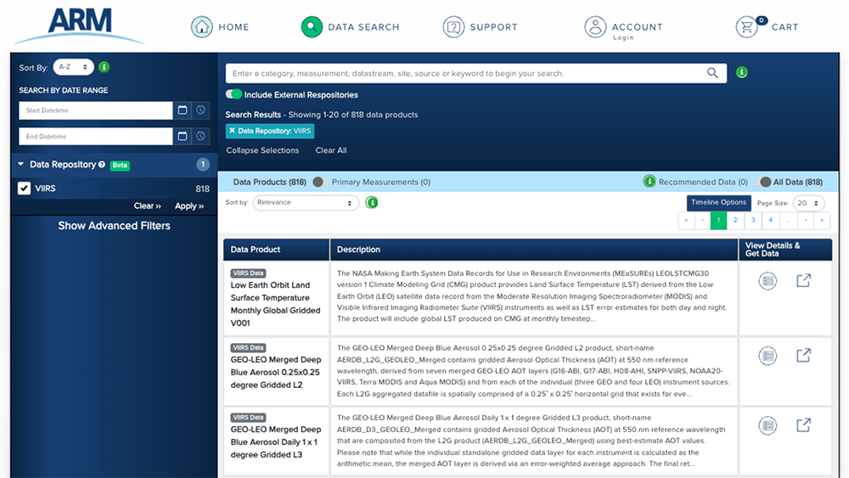Open the shopping cart icon
Screen dimensions: 849x478
(747, 26)
